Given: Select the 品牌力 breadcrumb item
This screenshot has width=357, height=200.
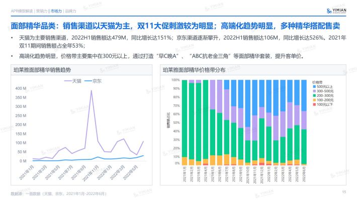Looking at the screenshot, I should [70, 11].
